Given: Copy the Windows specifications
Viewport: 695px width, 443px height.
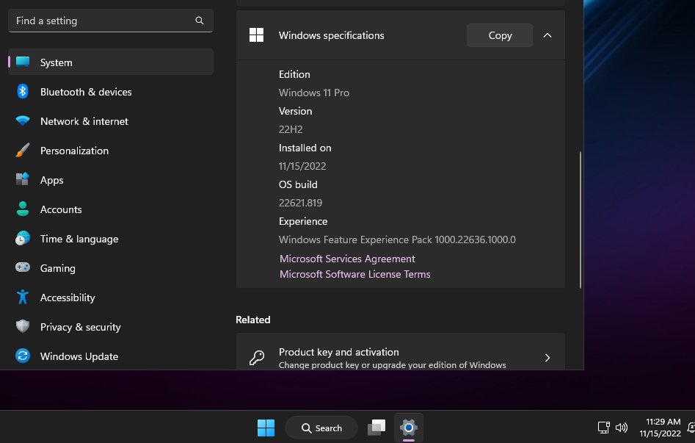Looking at the screenshot, I should pos(500,35).
